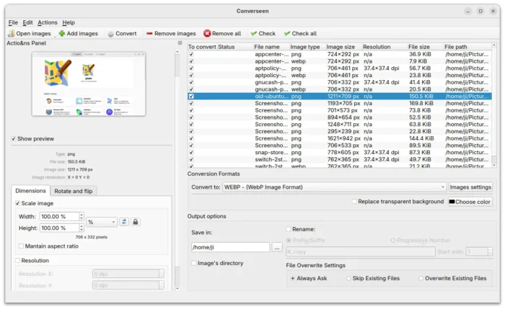Click the padlock icon next to scale unit
Image resolution: width=505 pixels, height=309 pixels.
click(136, 222)
